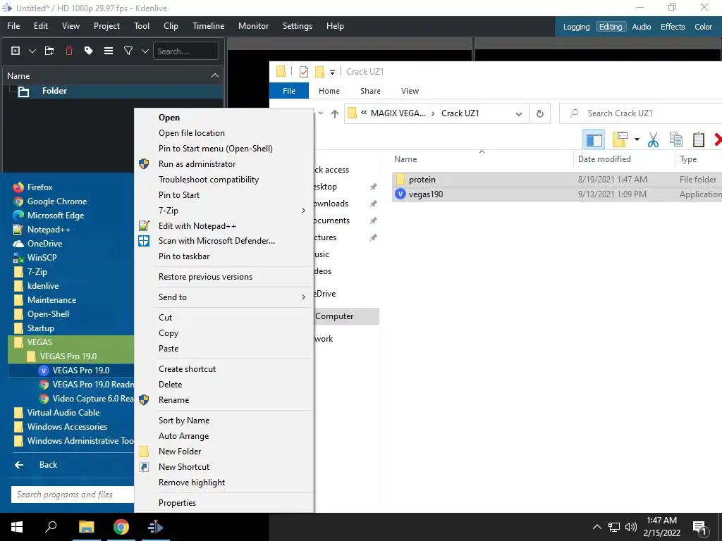Click Search programs and files box
The image size is (722, 541).
(x=73, y=495)
